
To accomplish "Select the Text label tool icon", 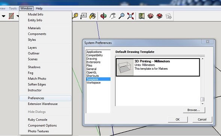I will click(x=84, y=16).
